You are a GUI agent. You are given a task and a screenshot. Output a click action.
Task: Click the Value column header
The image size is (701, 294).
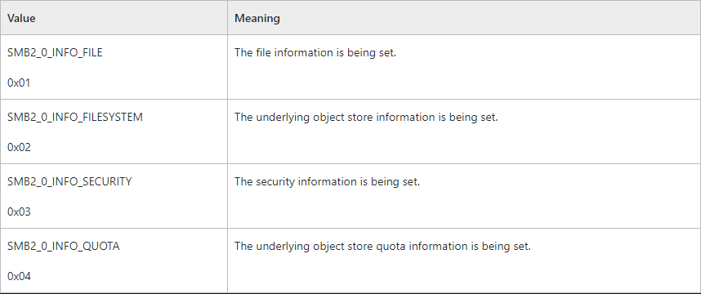tap(21, 18)
